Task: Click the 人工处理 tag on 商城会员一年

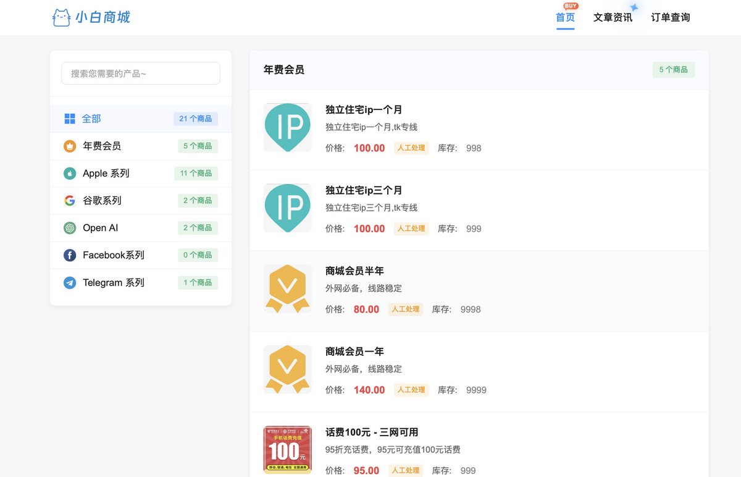Action: coord(411,390)
